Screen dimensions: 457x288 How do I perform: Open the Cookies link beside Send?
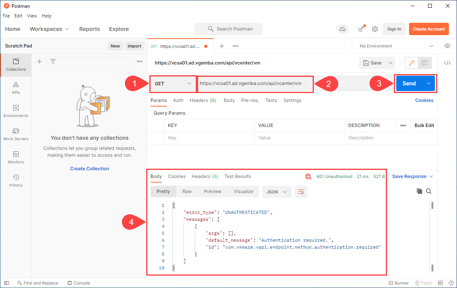pyautogui.click(x=424, y=100)
